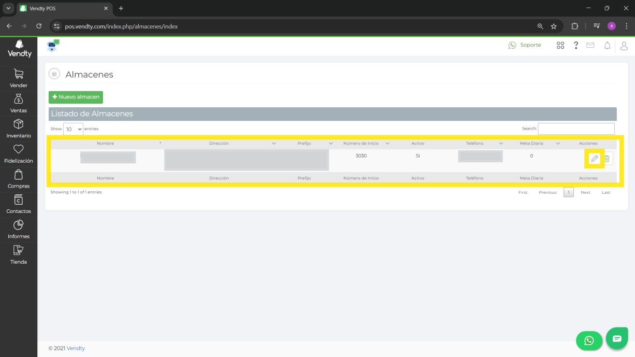Image resolution: width=635 pixels, height=357 pixels.
Task: Open the notifications bell
Action: click(x=608, y=46)
